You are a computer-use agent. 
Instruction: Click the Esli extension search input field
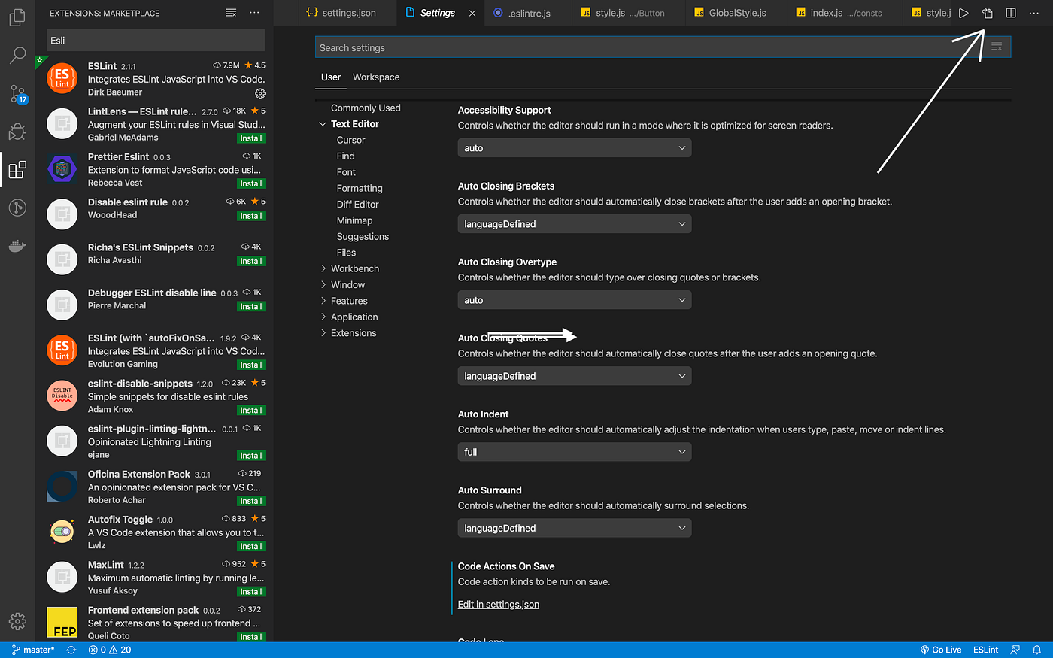(x=154, y=40)
